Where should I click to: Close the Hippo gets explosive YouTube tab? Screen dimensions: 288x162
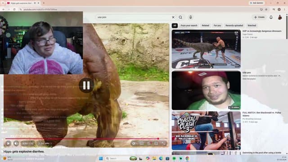coord(38,3)
